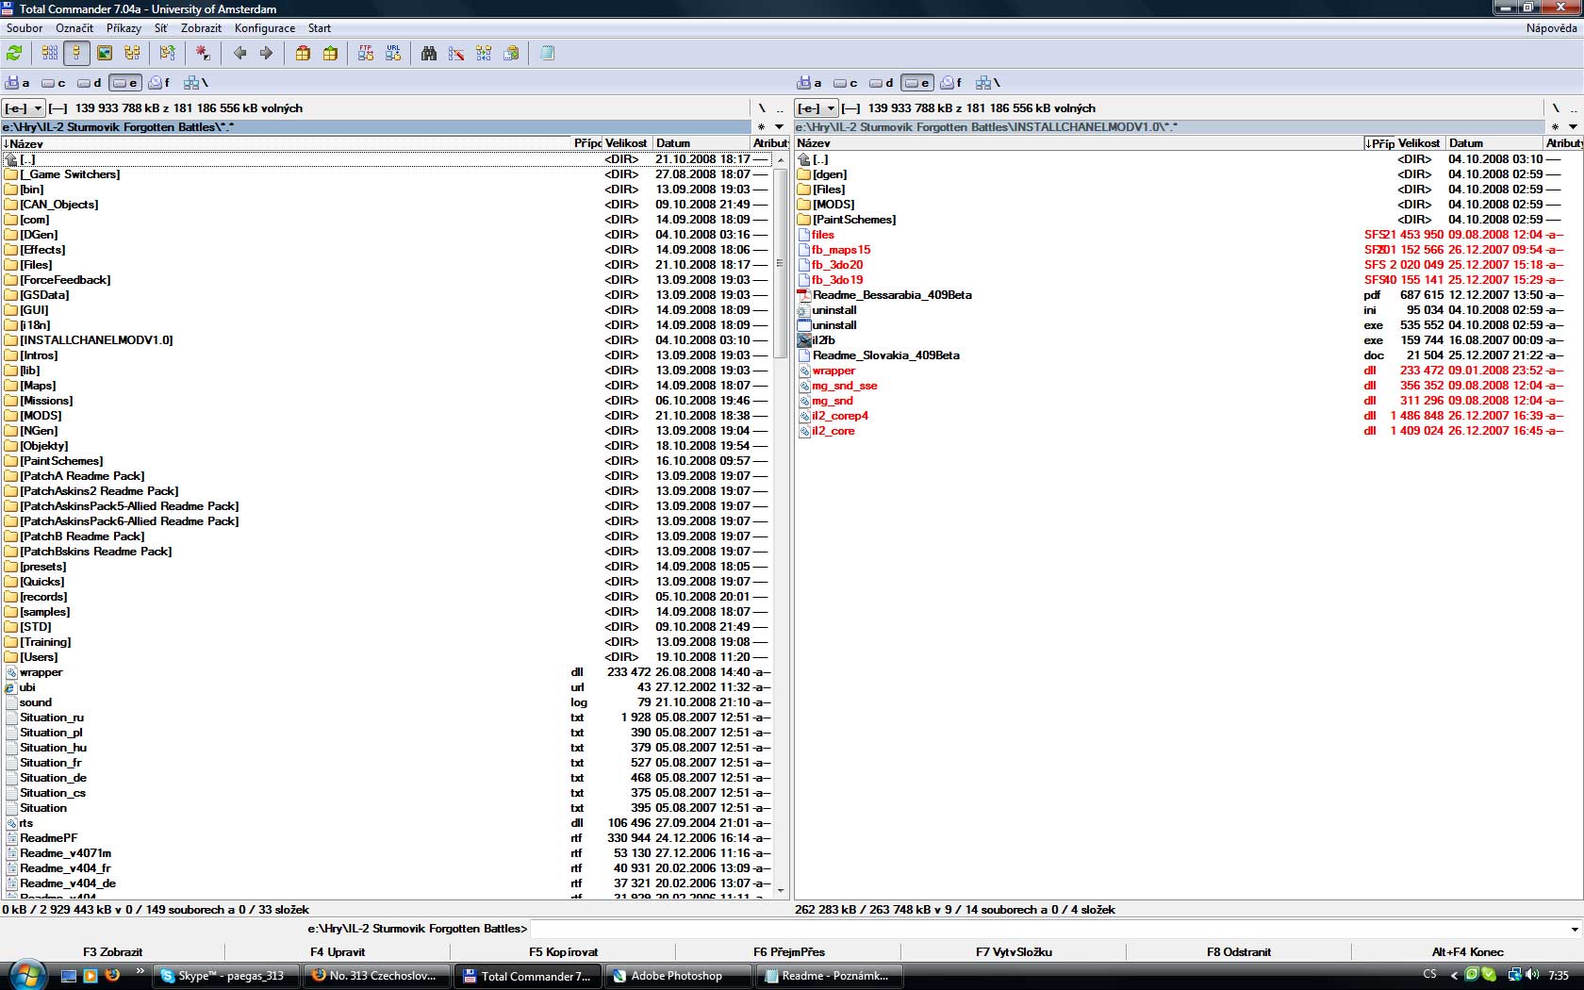Open the Start menu item in menu bar
The image size is (1584, 990).
pyautogui.click(x=320, y=28)
